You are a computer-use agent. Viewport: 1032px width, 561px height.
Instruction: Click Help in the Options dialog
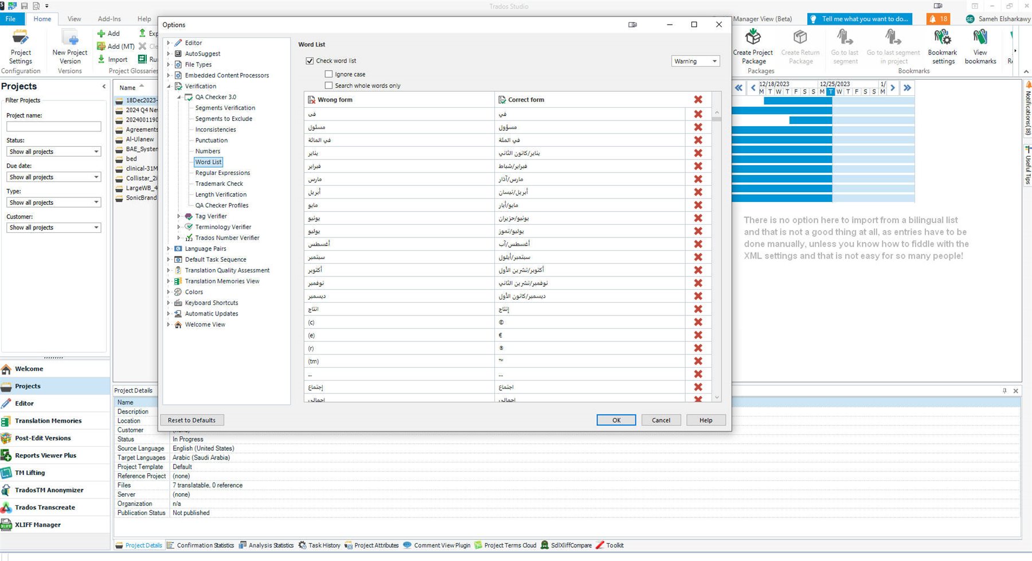[x=706, y=420]
